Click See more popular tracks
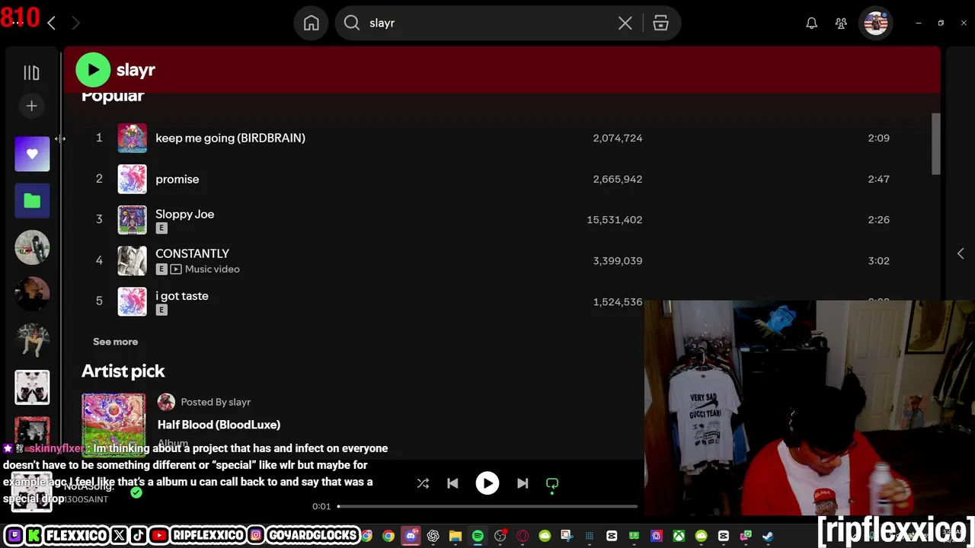 (x=115, y=342)
